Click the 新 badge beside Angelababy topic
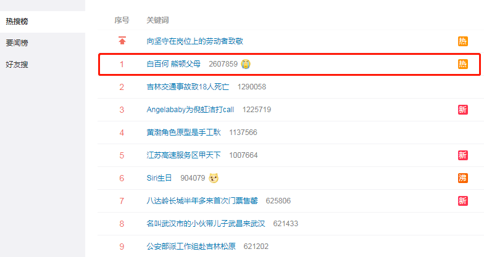Image resolution: width=484 pixels, height=257 pixels. pos(463,110)
